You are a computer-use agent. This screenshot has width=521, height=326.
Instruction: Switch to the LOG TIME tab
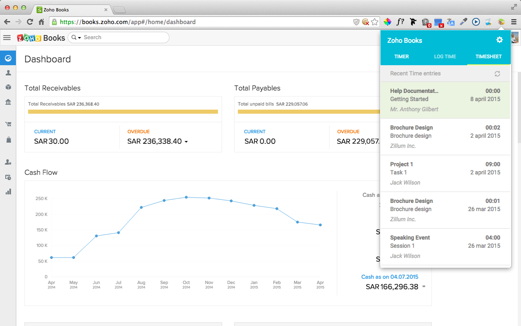click(445, 57)
